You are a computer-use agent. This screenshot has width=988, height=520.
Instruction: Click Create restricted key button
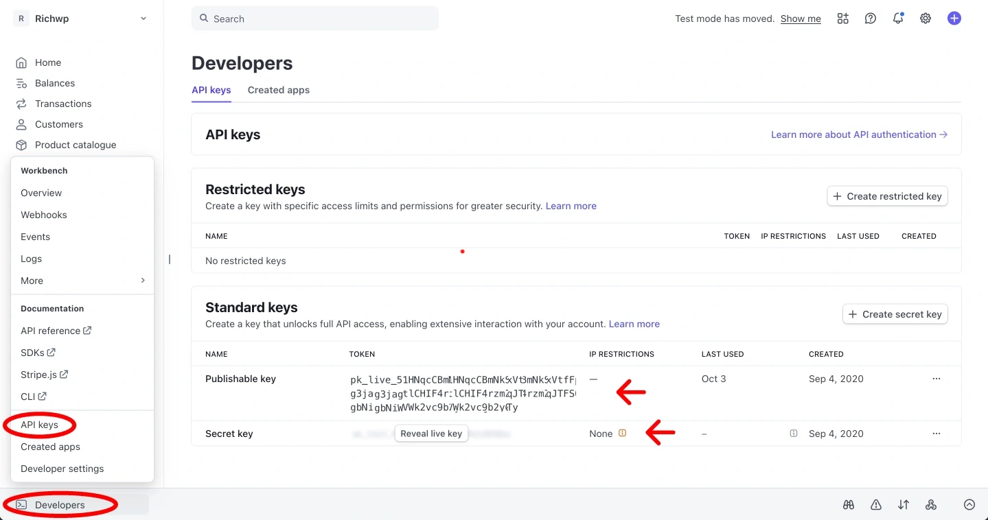(x=887, y=196)
